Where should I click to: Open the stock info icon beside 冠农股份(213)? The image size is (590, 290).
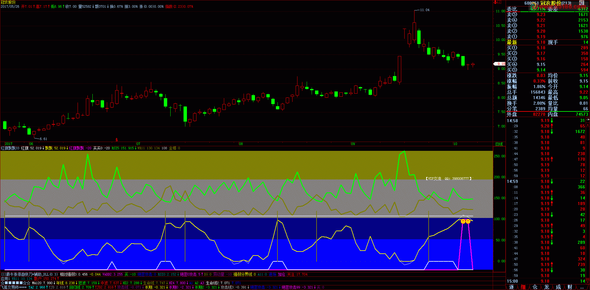582,3
